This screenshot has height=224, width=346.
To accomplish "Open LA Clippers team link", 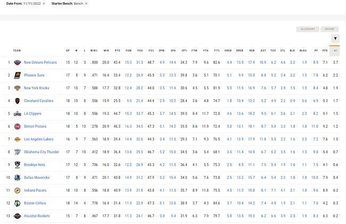I will coord(32,114).
